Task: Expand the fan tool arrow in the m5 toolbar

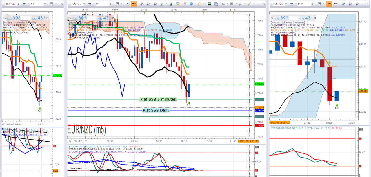Action: point(245,4)
